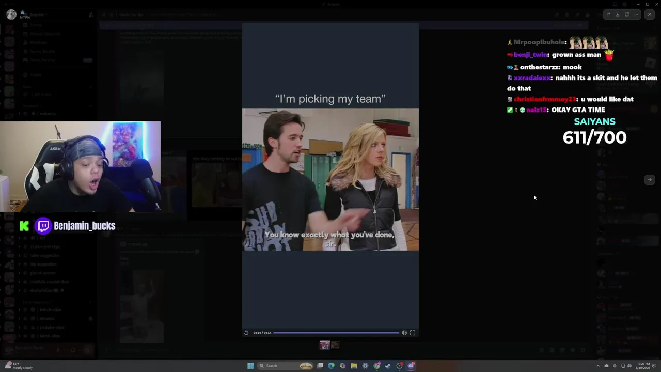The image size is (661, 372).
Task: Open the weather widget showing Mostly cloudy
Action: point(19,366)
